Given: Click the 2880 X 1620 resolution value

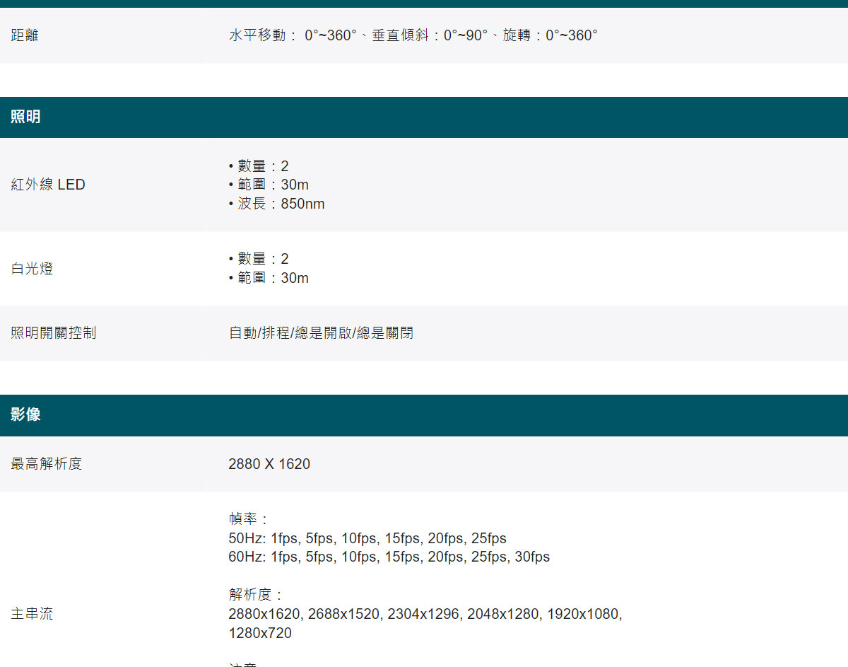Looking at the screenshot, I should click(269, 464).
